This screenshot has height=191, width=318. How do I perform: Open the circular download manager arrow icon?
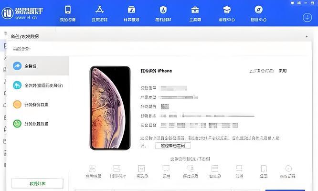tap(307, 18)
